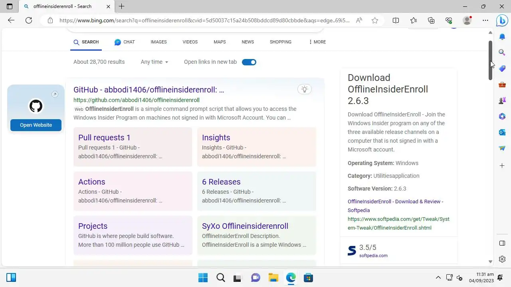The width and height of the screenshot is (511, 287).
Task: Show hidden system tray icons chevron
Action: point(438,277)
